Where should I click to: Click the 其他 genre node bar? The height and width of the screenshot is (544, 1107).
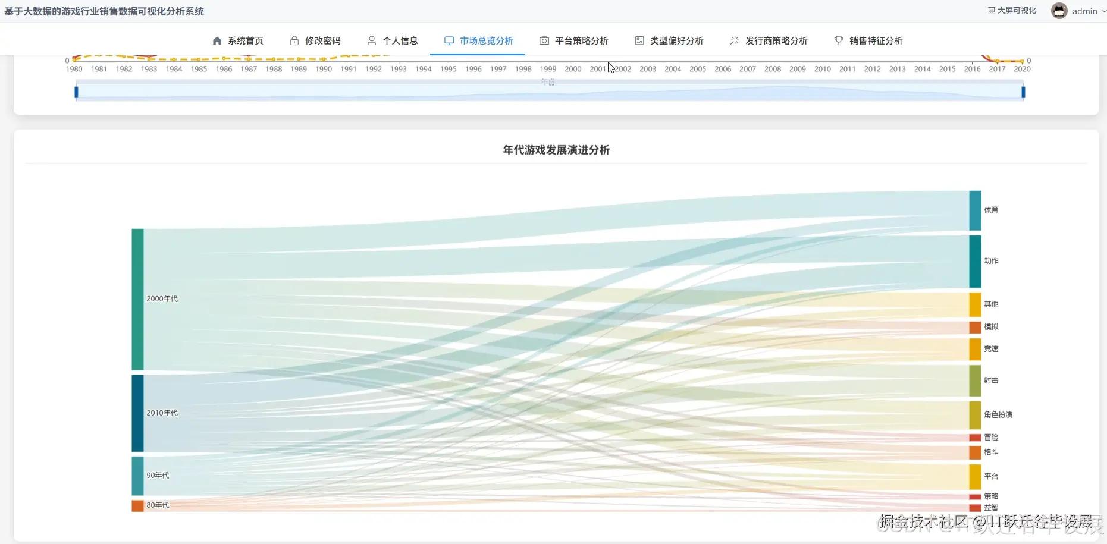[x=975, y=305]
